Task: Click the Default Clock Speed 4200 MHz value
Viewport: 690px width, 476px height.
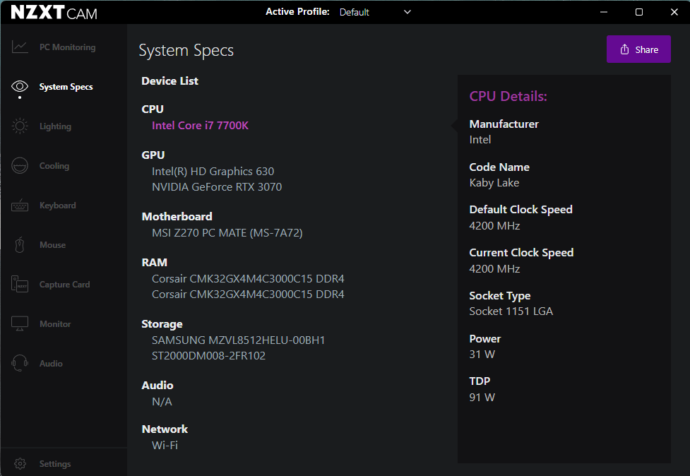Action: (494, 226)
